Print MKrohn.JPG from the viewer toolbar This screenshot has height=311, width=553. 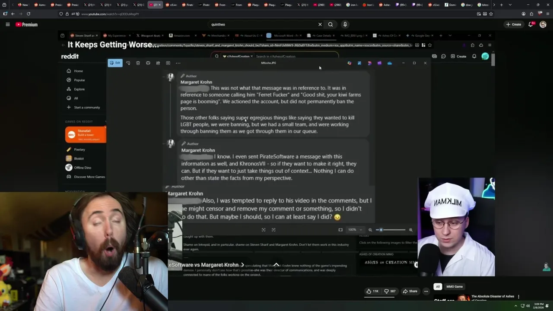148,63
